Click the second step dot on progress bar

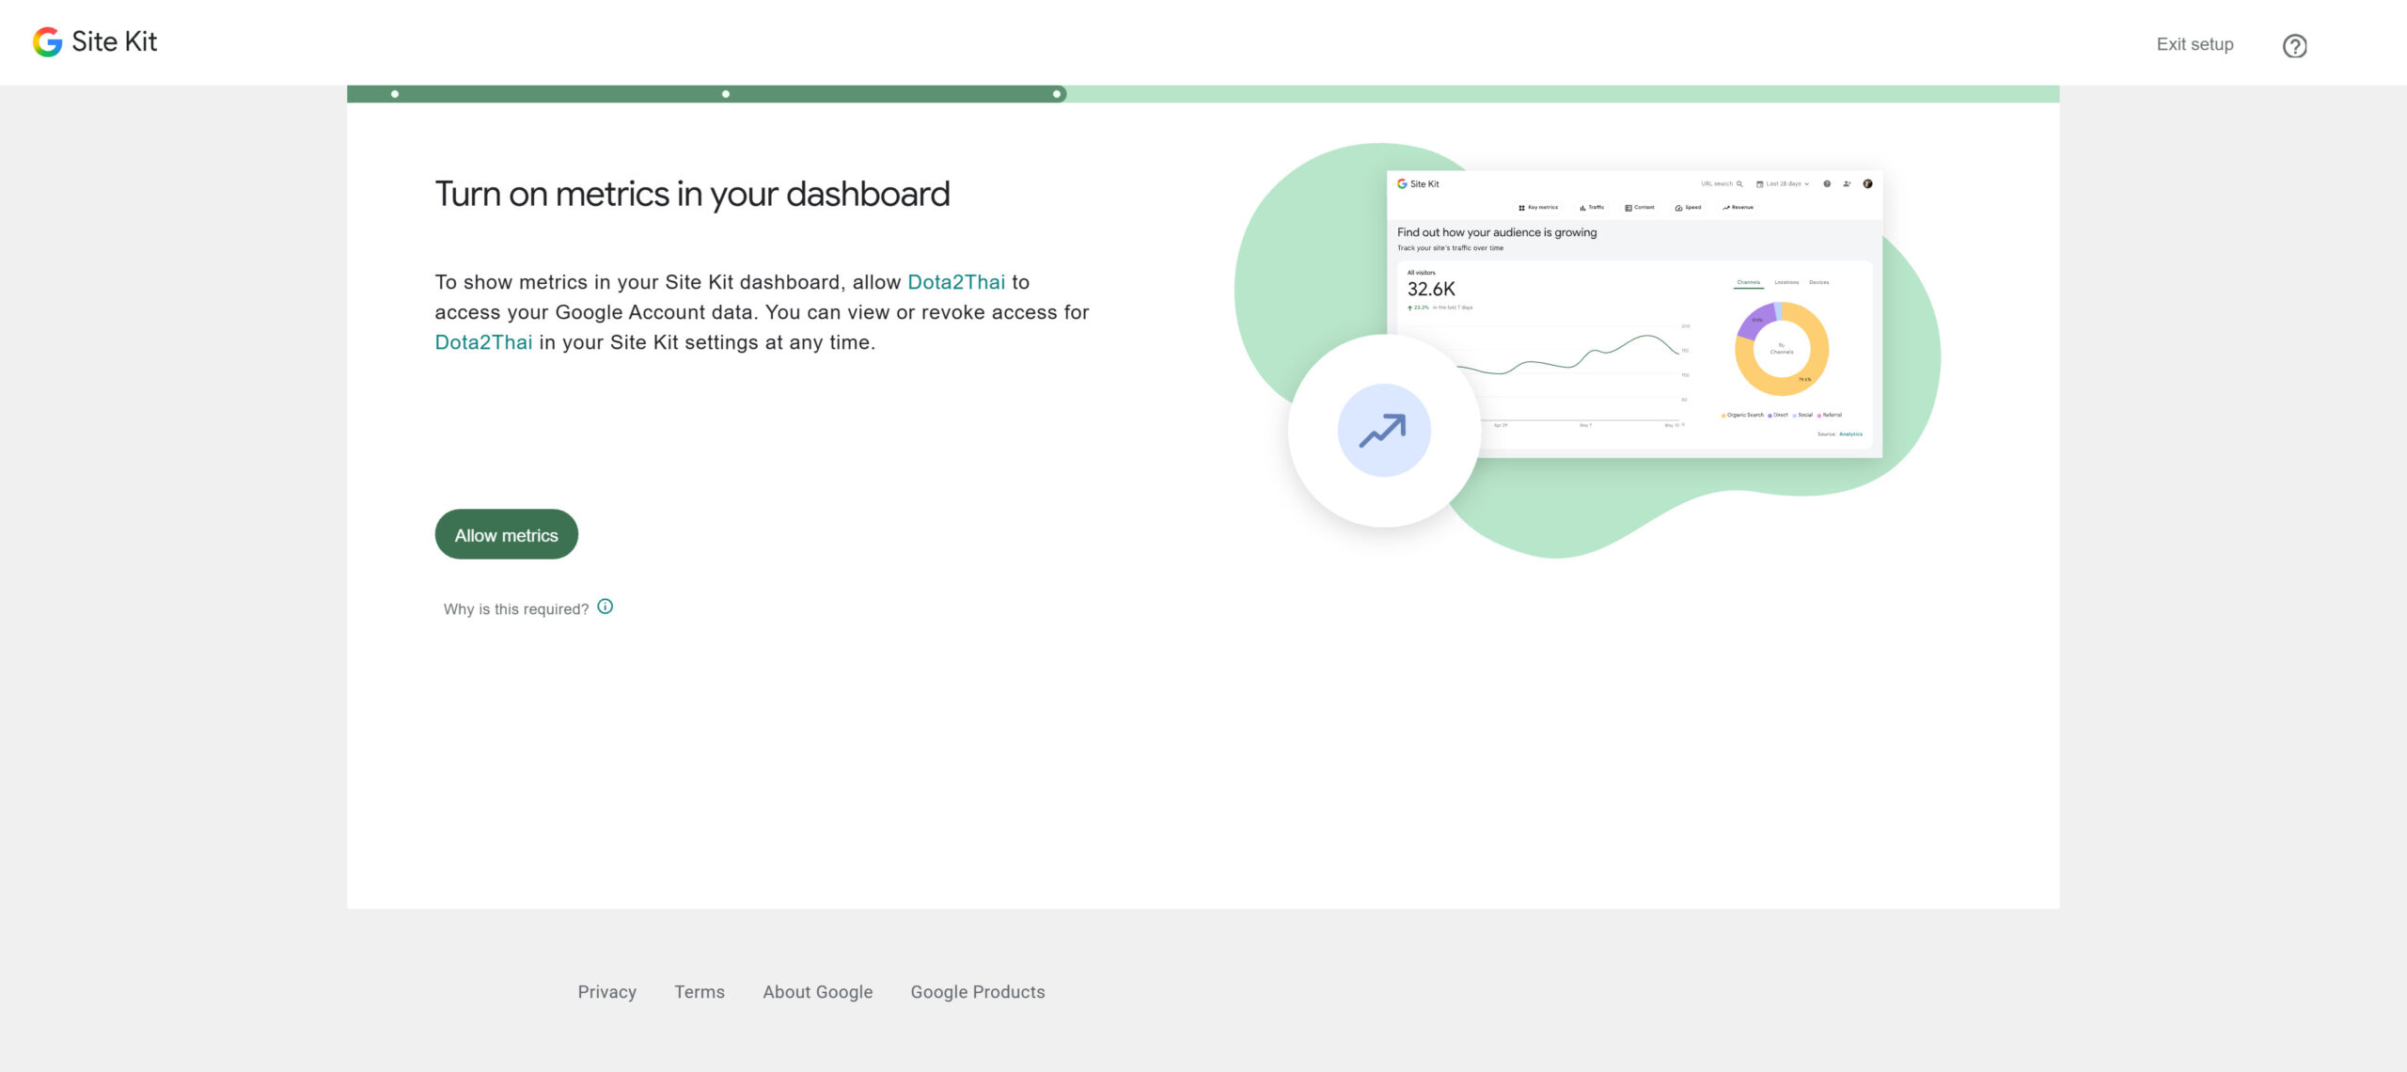[x=726, y=94]
